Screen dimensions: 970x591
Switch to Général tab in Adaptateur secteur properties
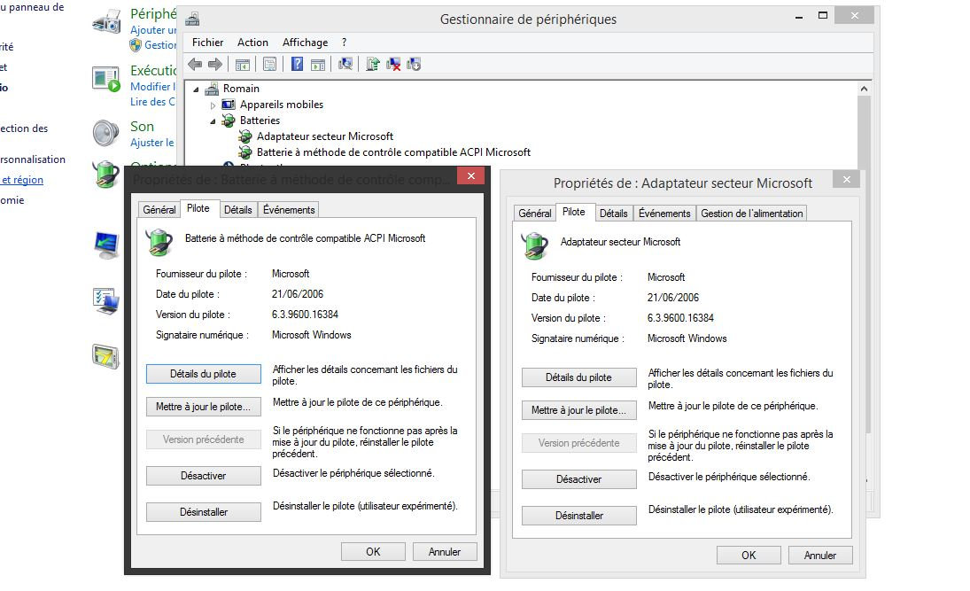click(534, 214)
